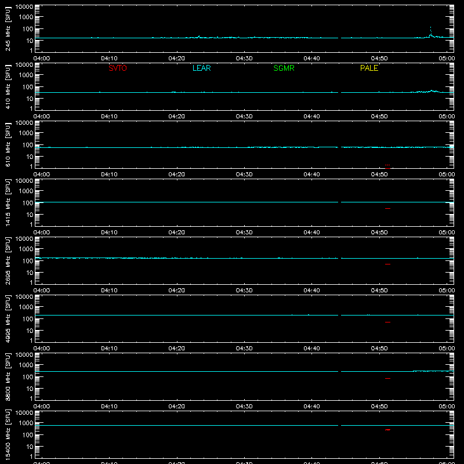
Task: Select the 15400 MHz [SFU] axis title
Action: coord(8,435)
